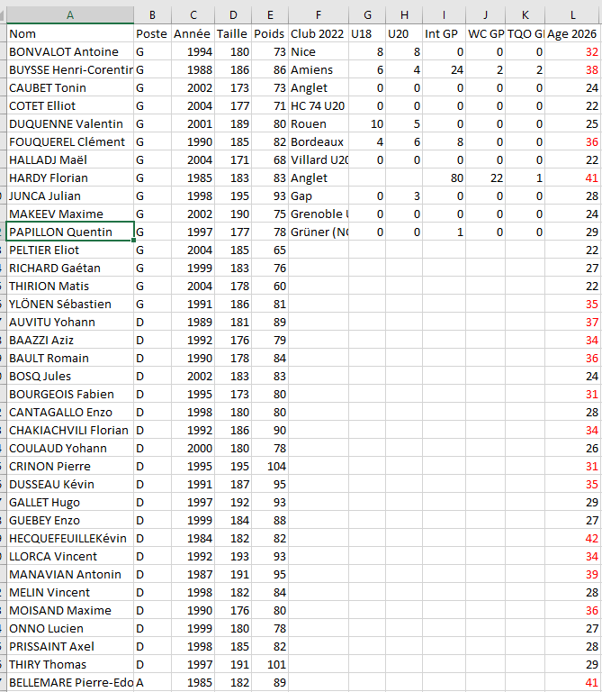
Task: Click the 'Age 2026' header cell
Action: click(x=573, y=33)
